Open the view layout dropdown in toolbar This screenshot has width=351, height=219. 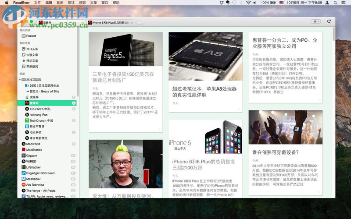[x=315, y=21]
